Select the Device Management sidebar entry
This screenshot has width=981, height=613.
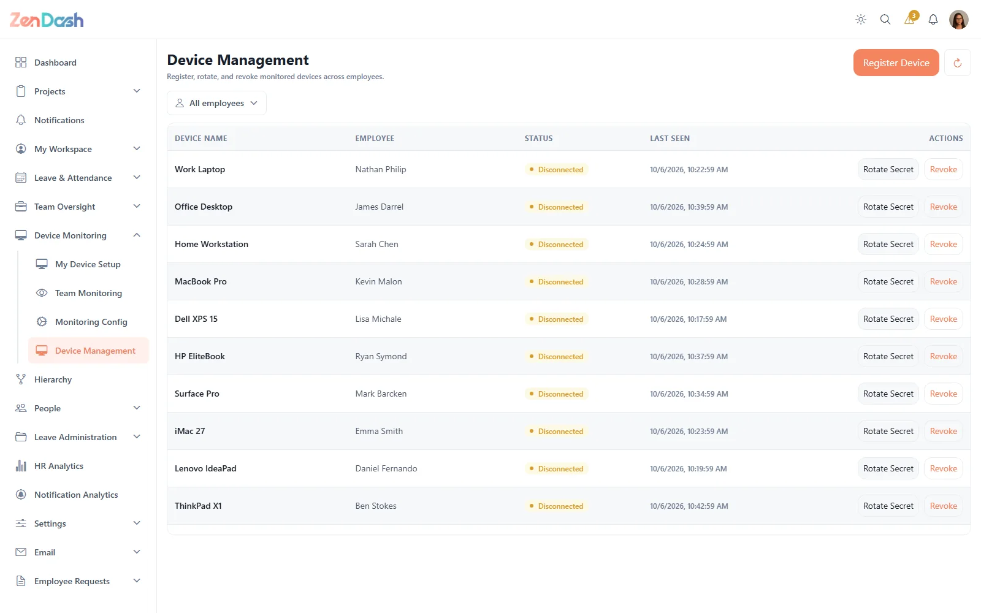click(x=88, y=351)
